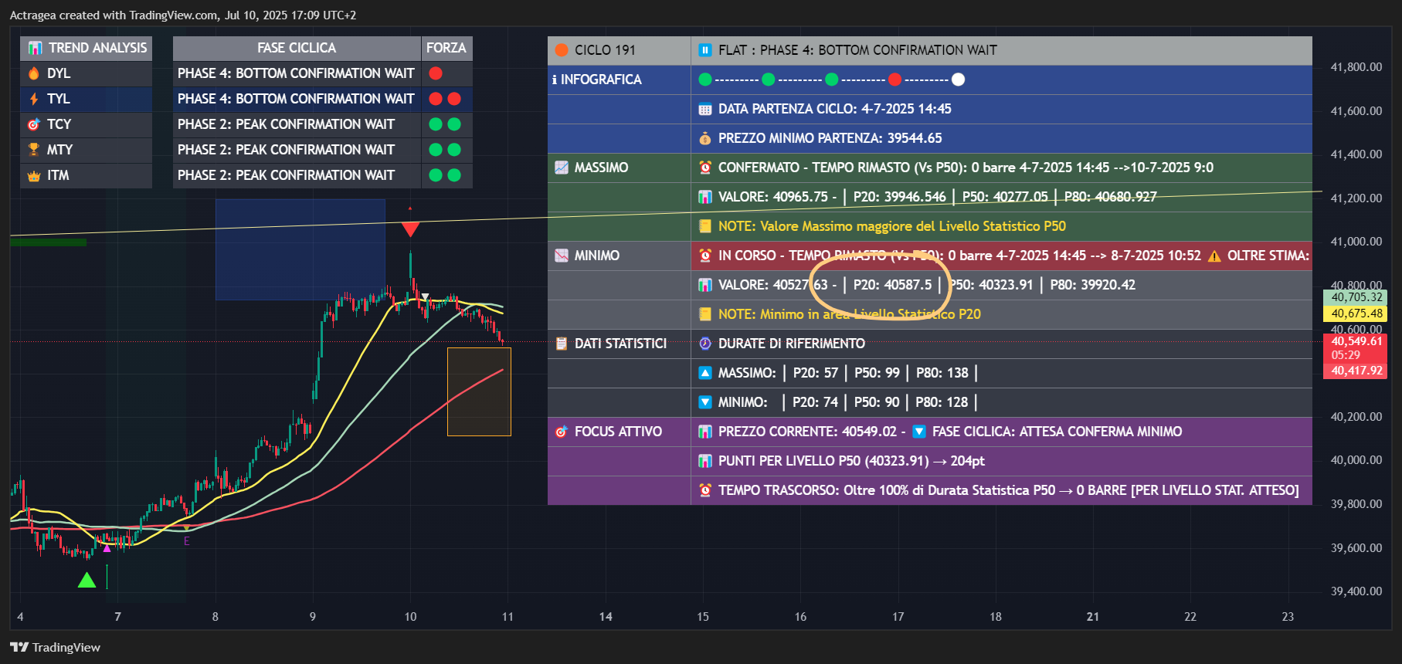This screenshot has width=1402, height=664.
Task: Click the bar chart icon beside VALORE: 40965.75
Action: pyautogui.click(x=705, y=197)
